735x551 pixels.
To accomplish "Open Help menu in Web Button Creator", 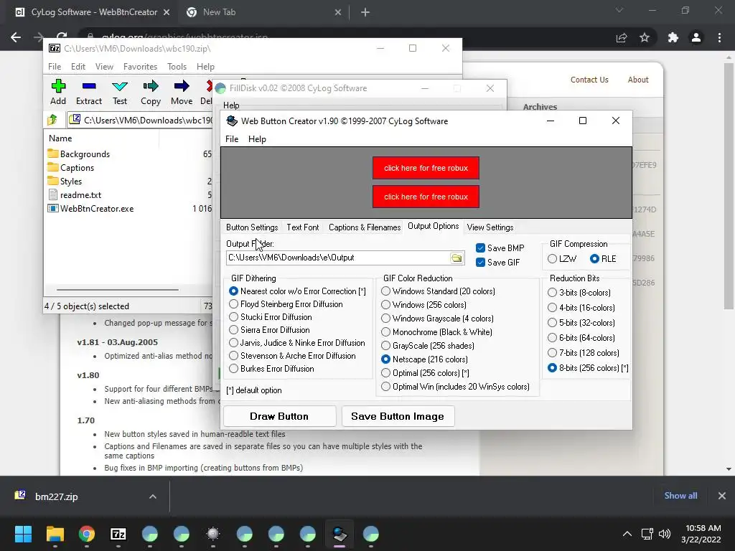I will (257, 139).
